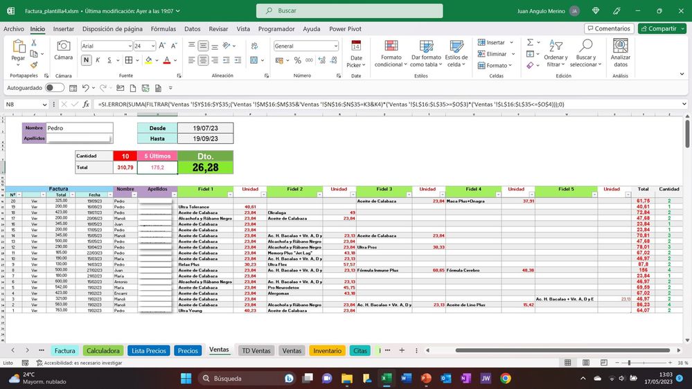Open the Fidel 1 column filter arrow

230,194
